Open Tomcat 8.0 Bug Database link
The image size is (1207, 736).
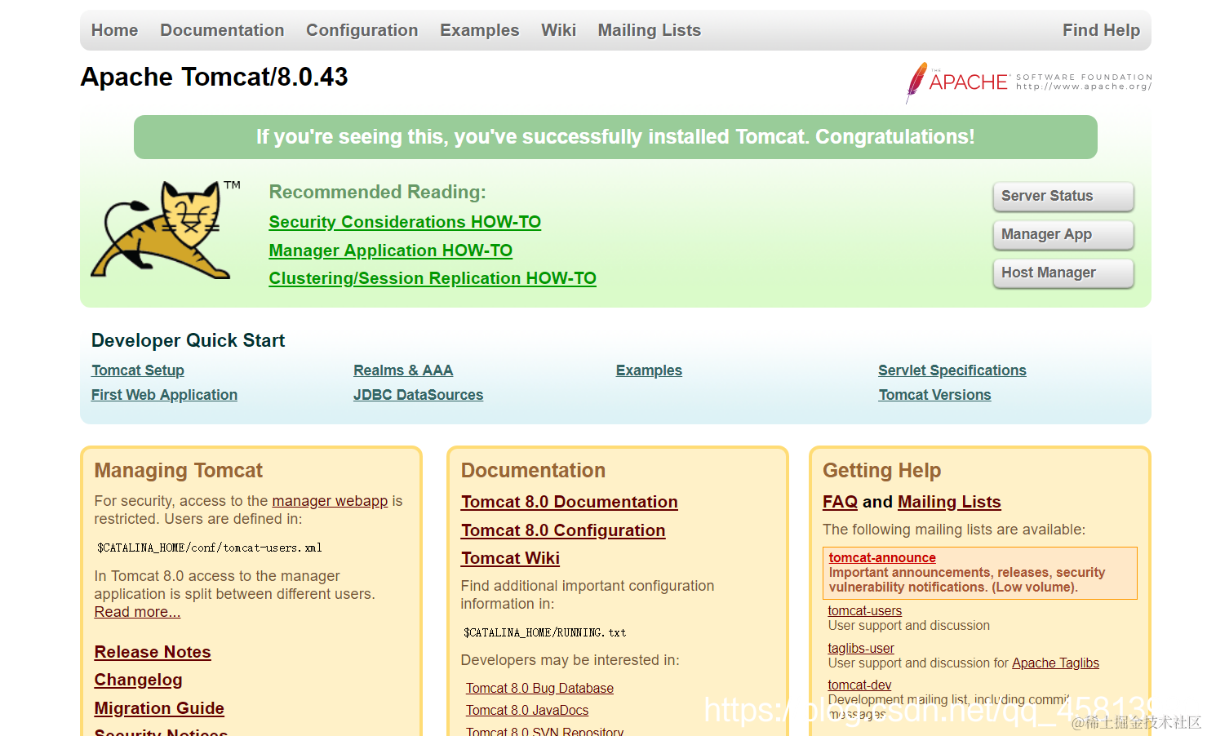pyautogui.click(x=539, y=689)
